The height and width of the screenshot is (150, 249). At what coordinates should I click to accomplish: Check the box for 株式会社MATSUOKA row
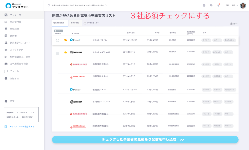click(58, 53)
